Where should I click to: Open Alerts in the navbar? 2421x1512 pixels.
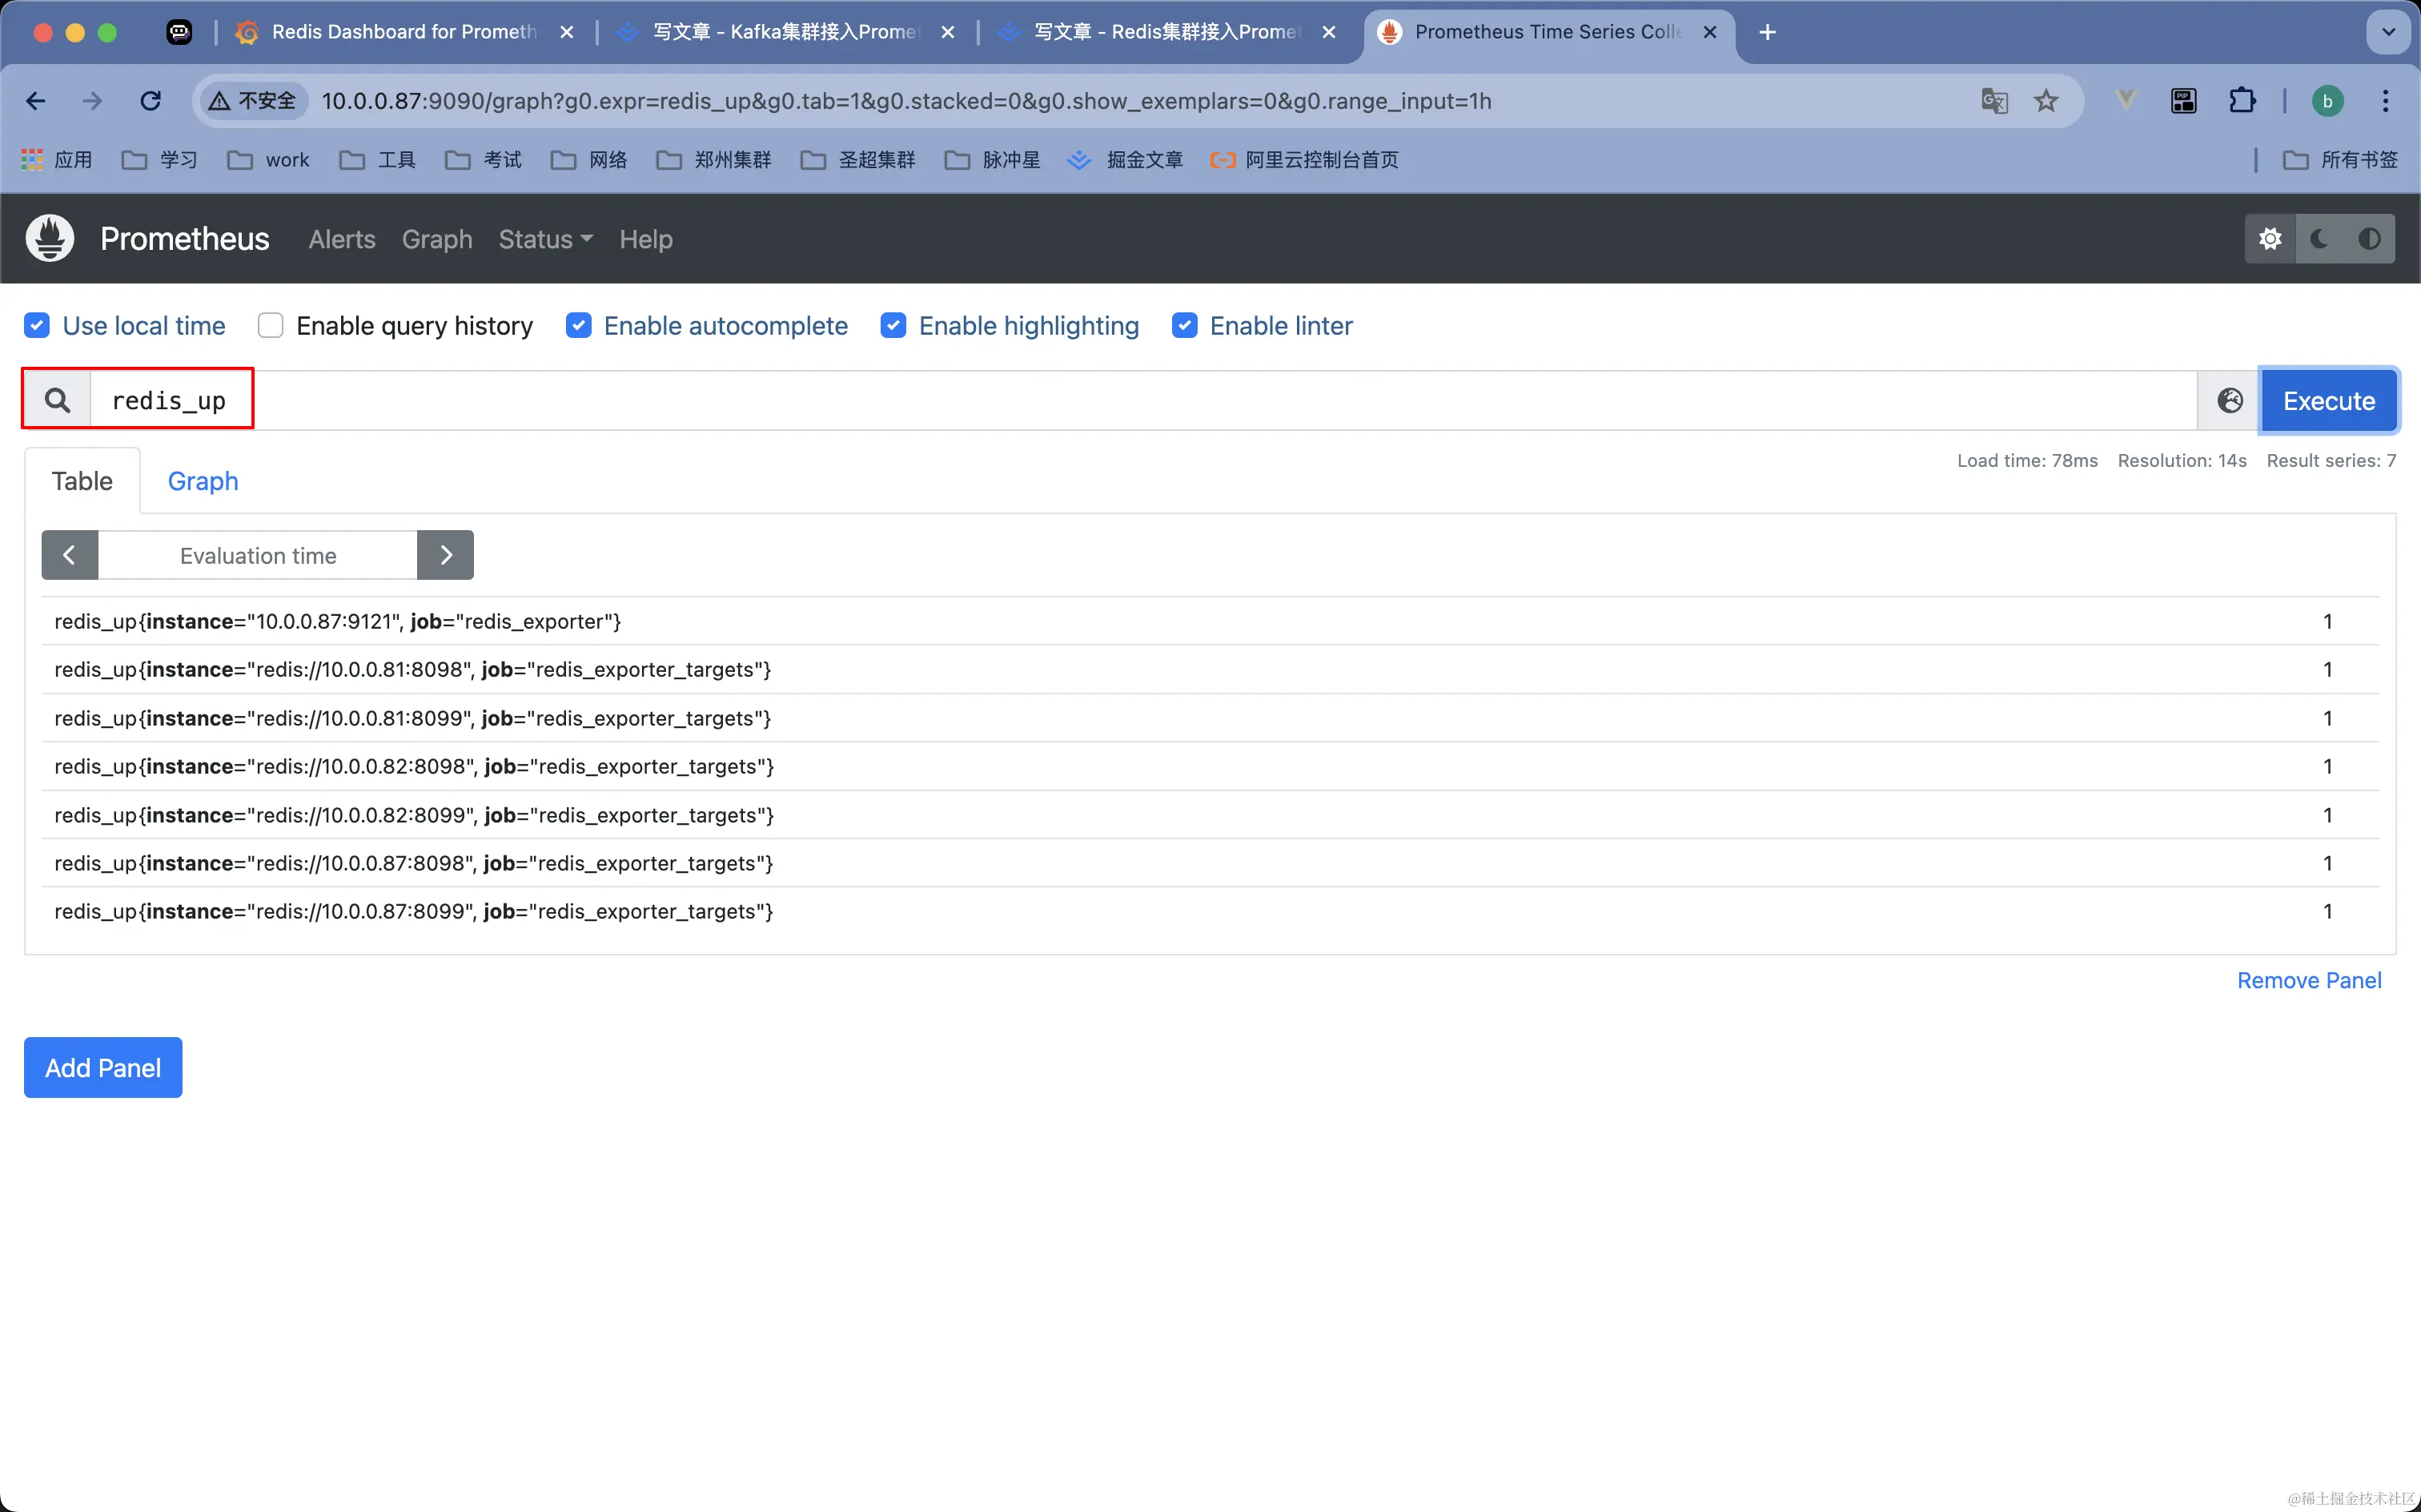coord(342,239)
